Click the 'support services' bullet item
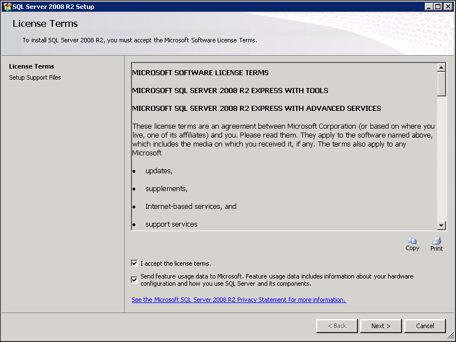Image resolution: width=456 pixels, height=342 pixels. pos(171,224)
